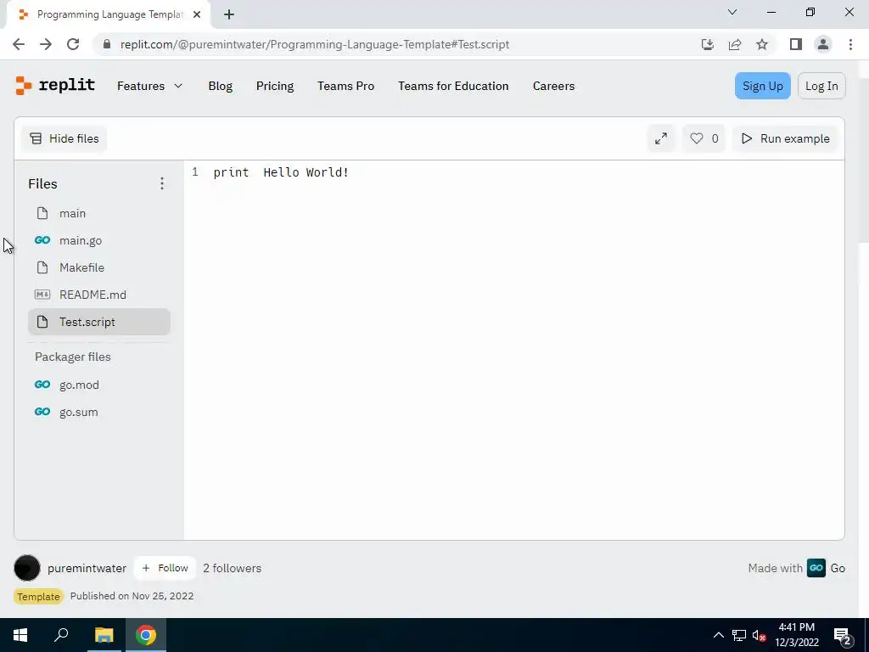Click the install app icon in address bar
Image resolution: width=869 pixels, height=652 pixels.
pyautogui.click(x=708, y=44)
